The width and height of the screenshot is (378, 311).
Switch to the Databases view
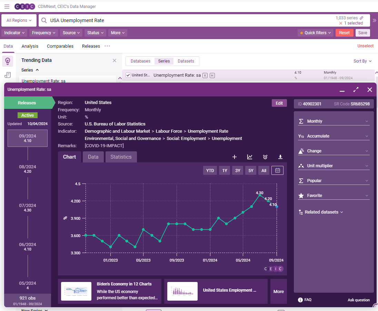pyautogui.click(x=141, y=61)
